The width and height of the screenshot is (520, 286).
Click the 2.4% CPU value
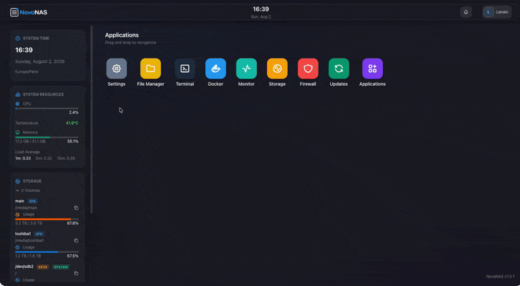(73, 113)
